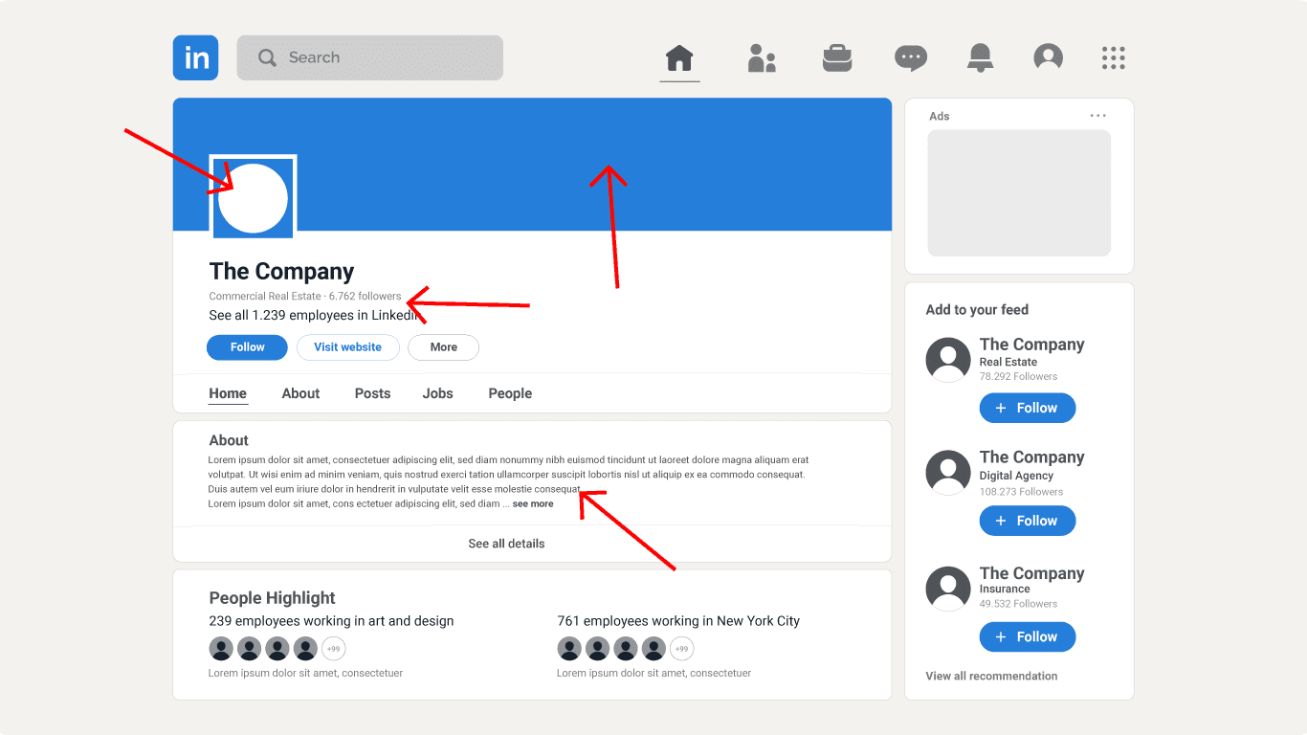Open the See all details link

coord(506,544)
